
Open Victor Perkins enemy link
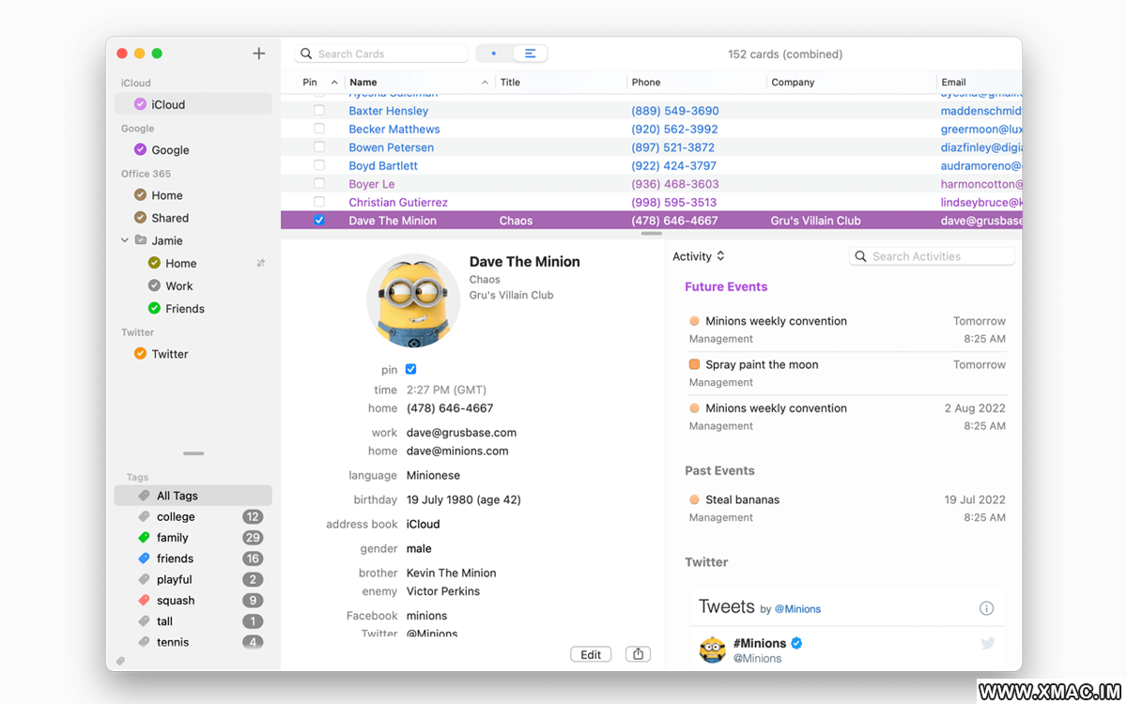coord(443,591)
